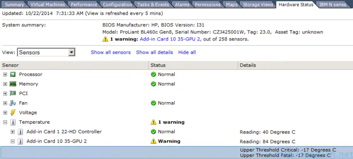Click bold 'Warning' status for 35-GPU 2
The width and height of the screenshot is (353, 159).
pos(169,141)
